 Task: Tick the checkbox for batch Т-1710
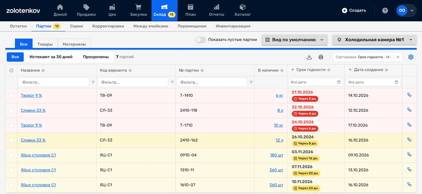(x=11, y=125)
